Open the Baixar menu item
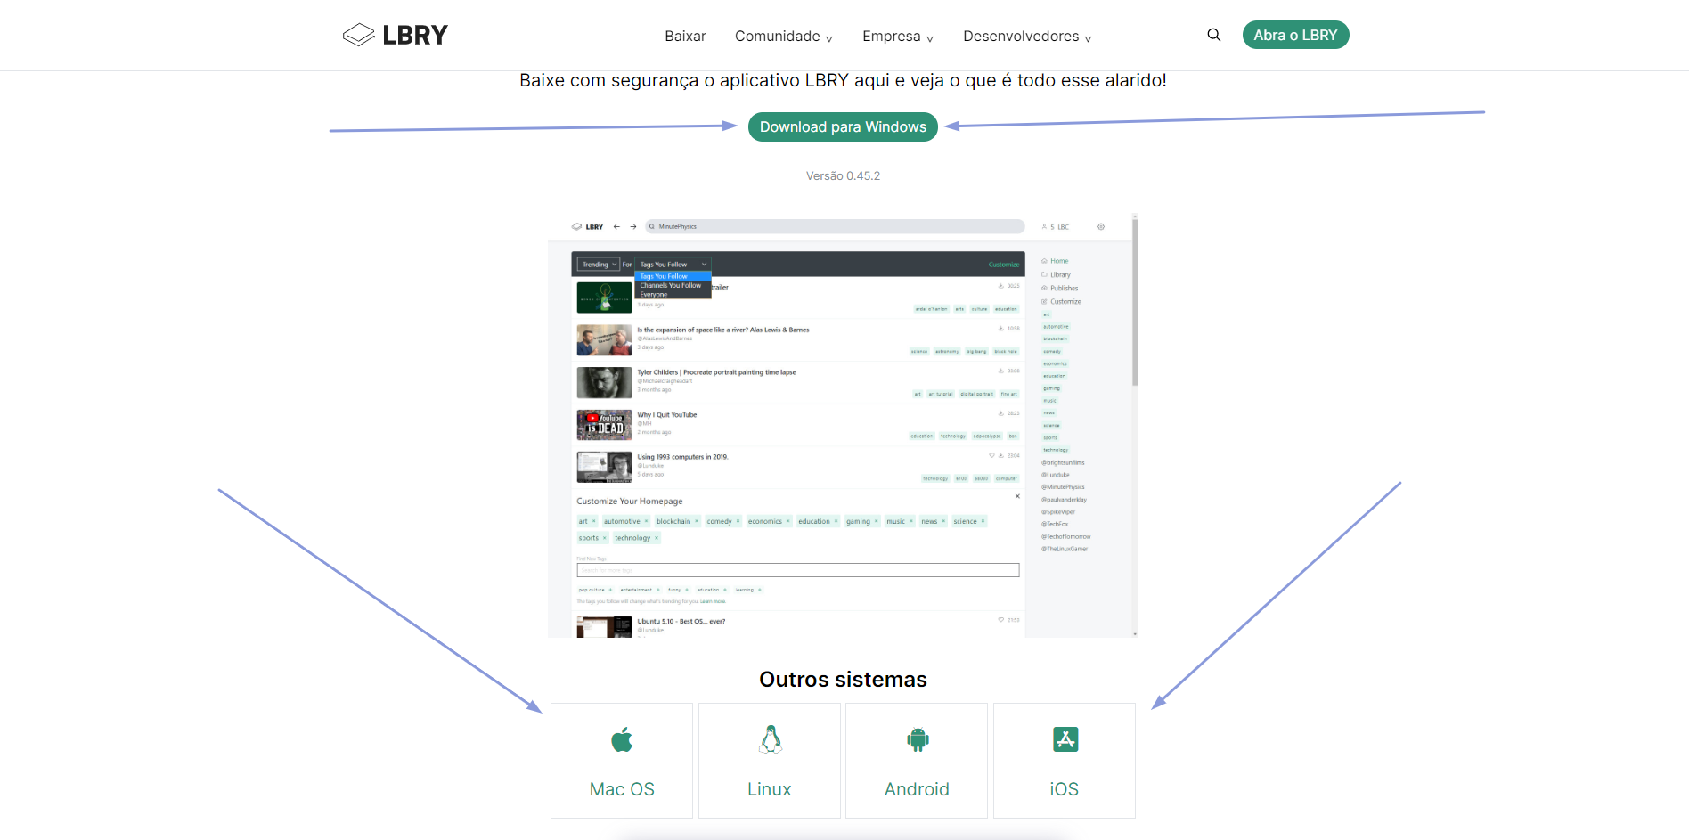This screenshot has height=840, width=1689. [x=685, y=36]
